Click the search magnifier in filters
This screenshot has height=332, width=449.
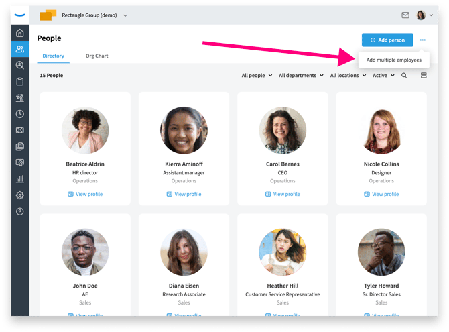403,75
